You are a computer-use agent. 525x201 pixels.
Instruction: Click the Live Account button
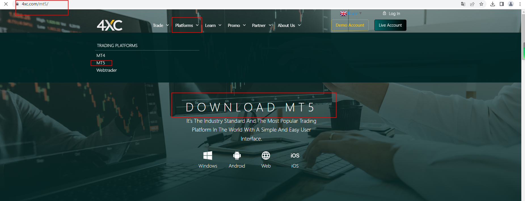click(390, 25)
